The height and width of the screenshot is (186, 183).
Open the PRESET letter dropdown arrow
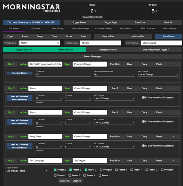(156, 11)
